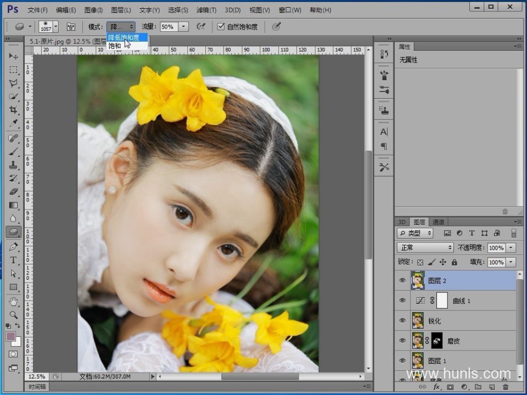Click the foreground color swatch
527x395 pixels.
tap(11, 336)
